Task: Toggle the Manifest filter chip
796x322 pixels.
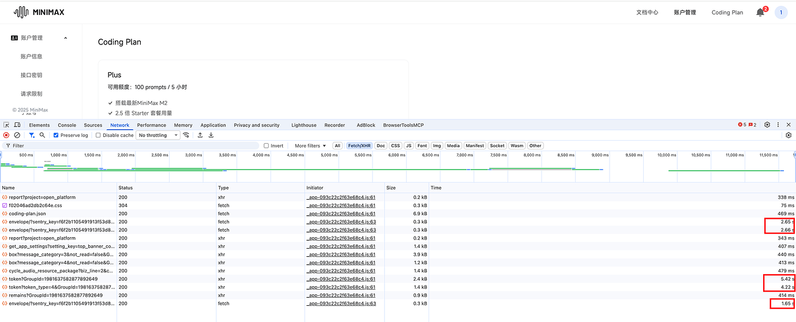Action: click(x=475, y=145)
